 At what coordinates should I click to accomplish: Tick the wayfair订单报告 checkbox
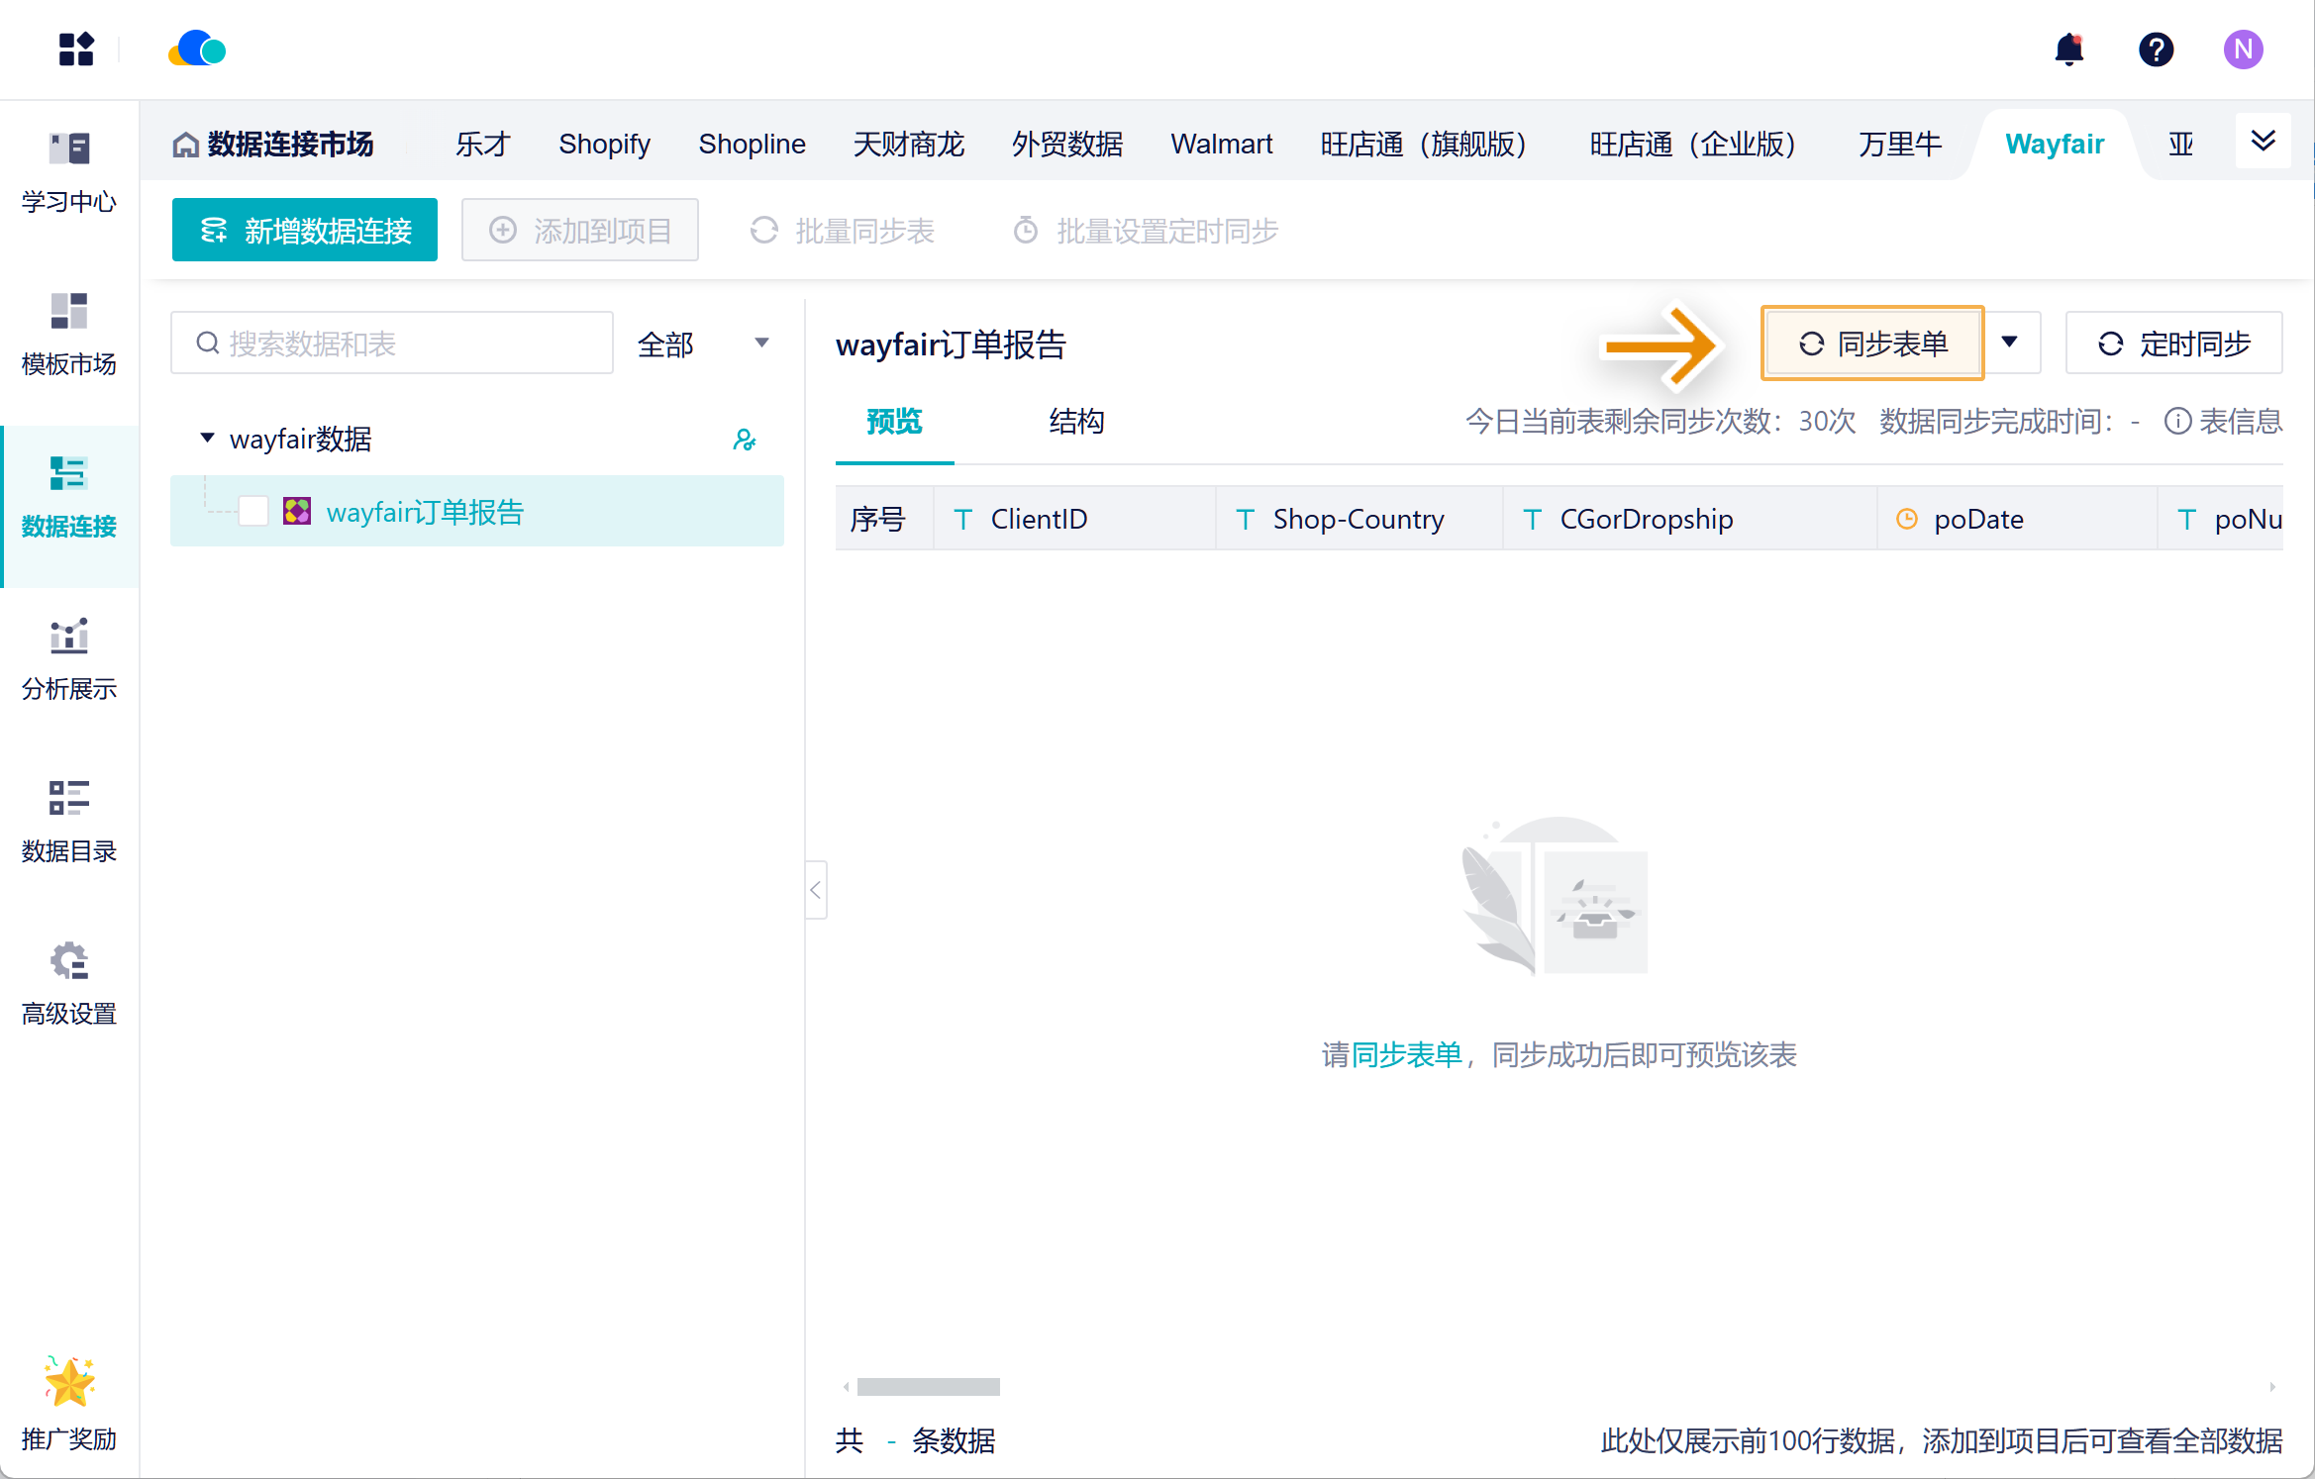pyautogui.click(x=253, y=511)
